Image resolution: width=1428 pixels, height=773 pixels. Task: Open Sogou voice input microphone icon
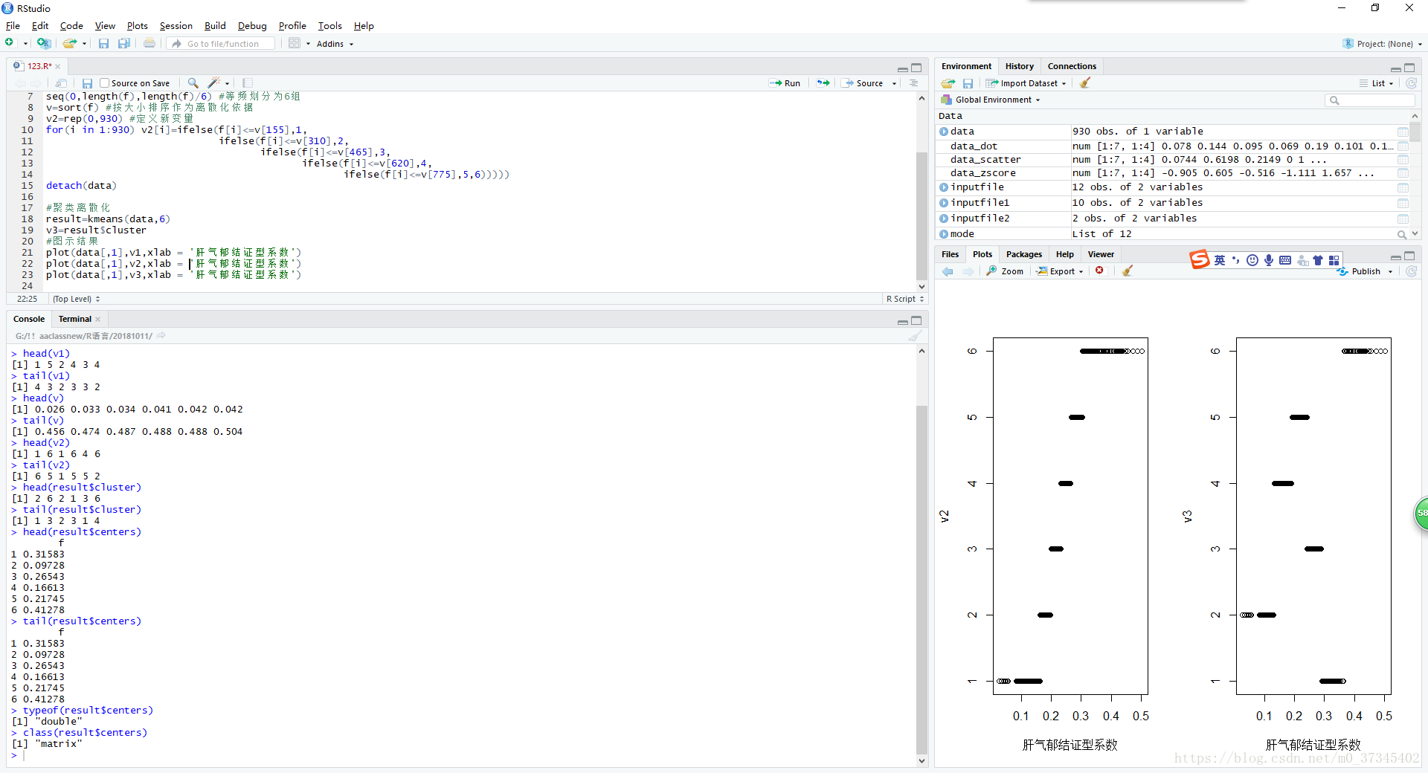[1269, 260]
